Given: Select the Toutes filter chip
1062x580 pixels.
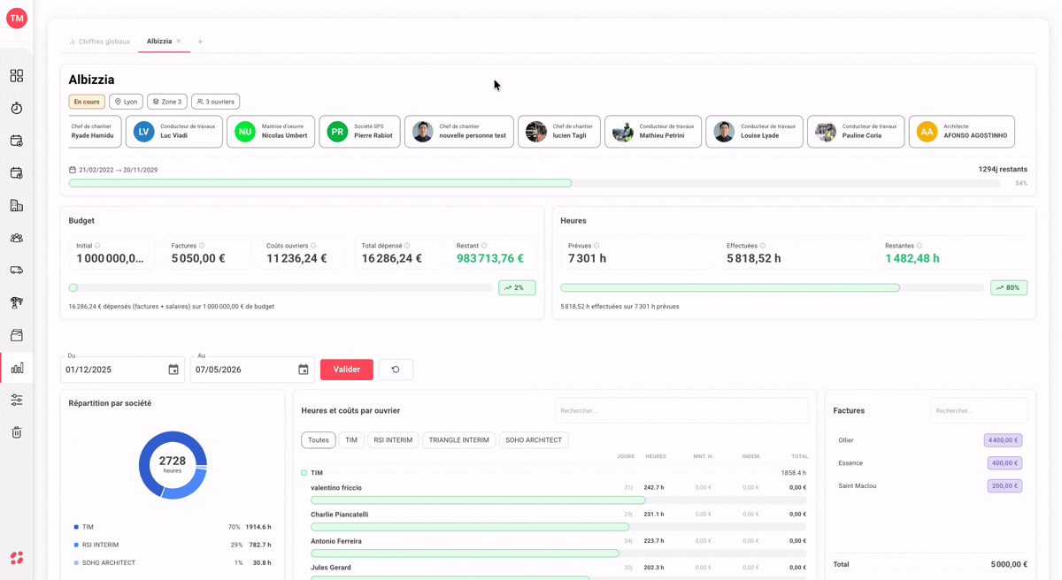Looking at the screenshot, I should [x=319, y=440].
